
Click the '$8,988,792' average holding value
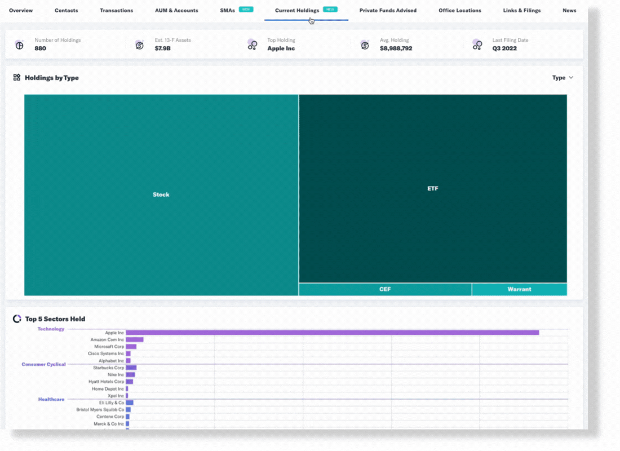(396, 48)
